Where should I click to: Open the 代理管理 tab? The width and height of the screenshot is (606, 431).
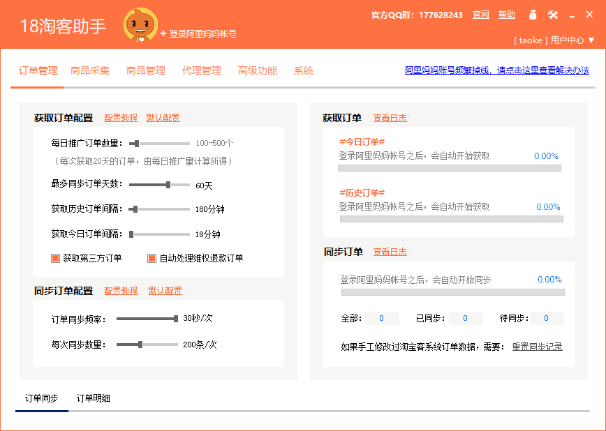click(x=202, y=70)
